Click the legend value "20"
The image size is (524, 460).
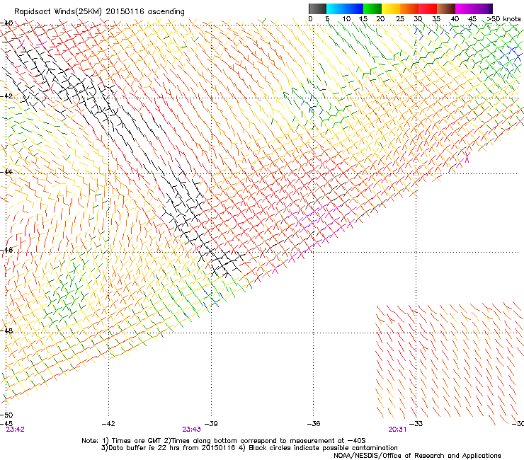click(380, 19)
